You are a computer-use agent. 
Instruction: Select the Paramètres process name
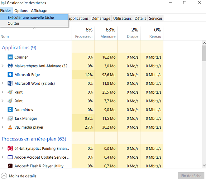tap(24, 110)
